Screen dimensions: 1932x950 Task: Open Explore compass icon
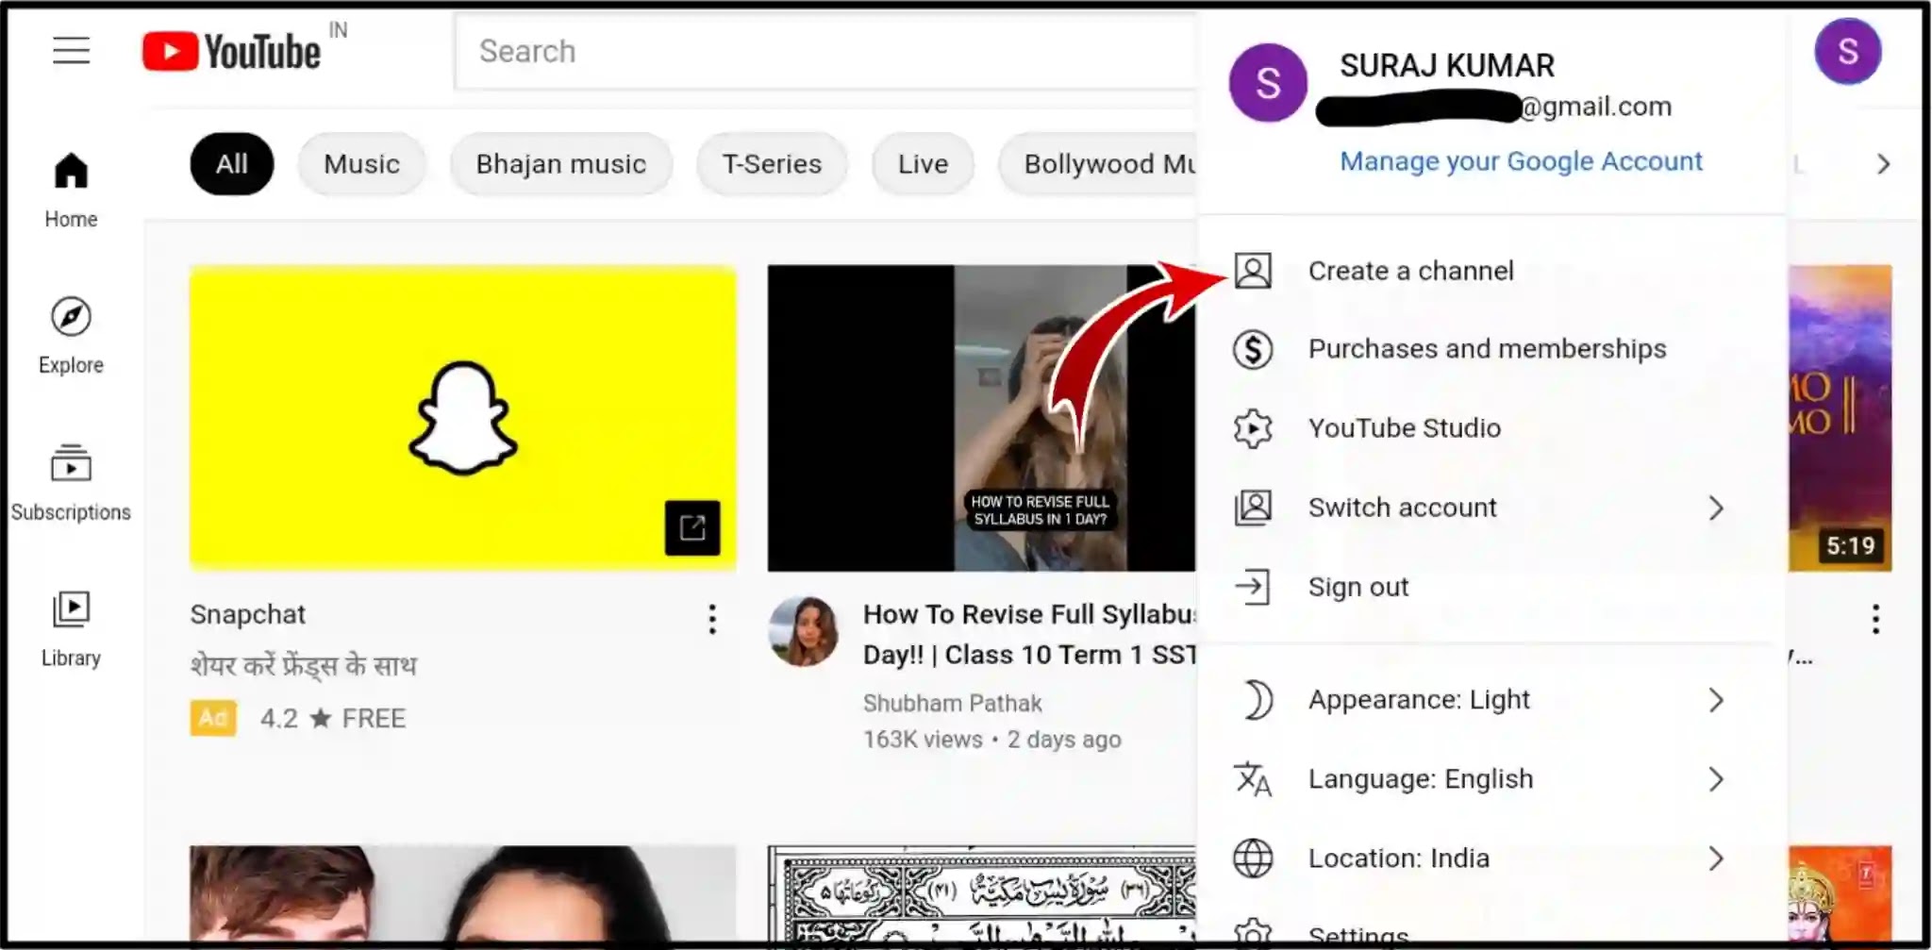tap(71, 317)
